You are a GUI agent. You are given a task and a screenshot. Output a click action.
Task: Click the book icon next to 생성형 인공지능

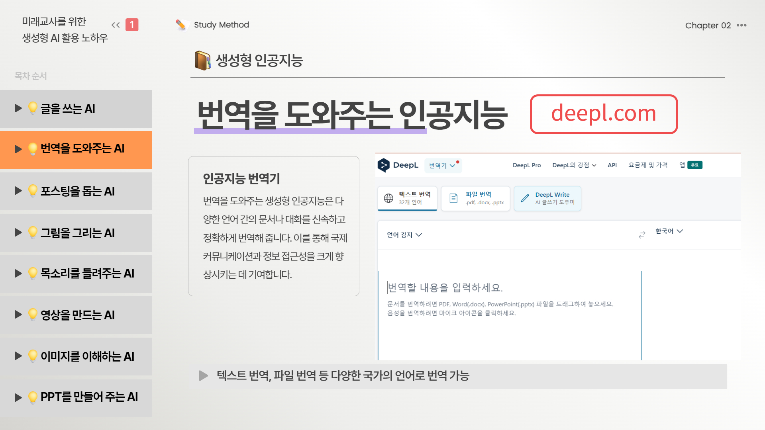(203, 61)
